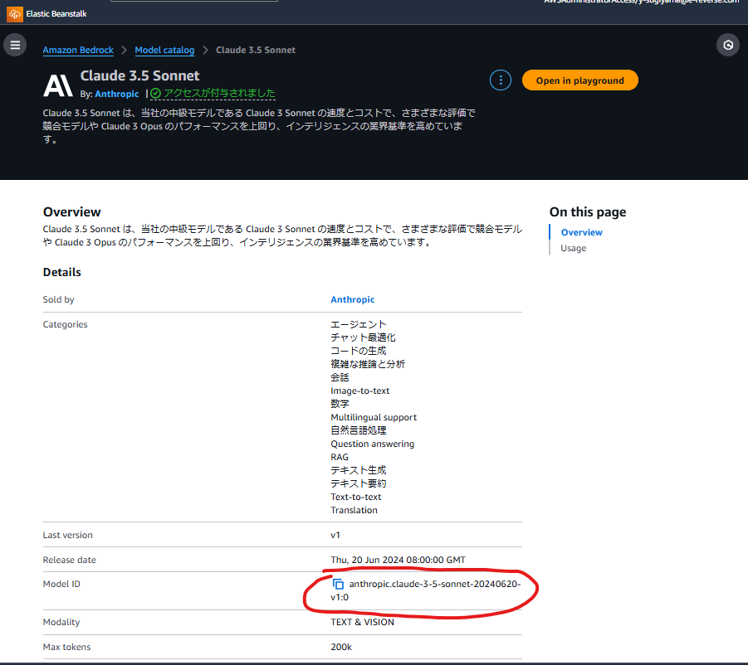This screenshot has height=665, width=748.
Task: Click the Modality value TEXT & VISION
Action: coord(363,622)
